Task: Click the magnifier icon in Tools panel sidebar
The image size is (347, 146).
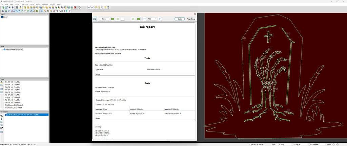Action: pyautogui.click(x=2, y=85)
